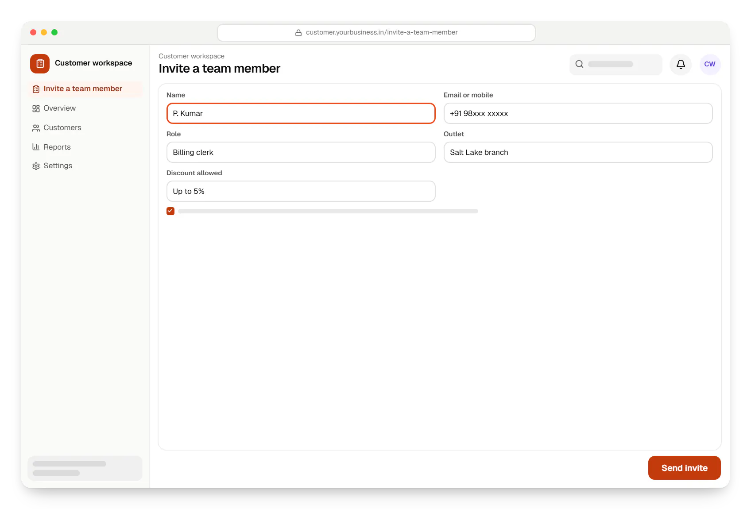Click the Name field containing P. Kumar
Image resolution: width=751 pixels, height=509 pixels.
click(301, 113)
